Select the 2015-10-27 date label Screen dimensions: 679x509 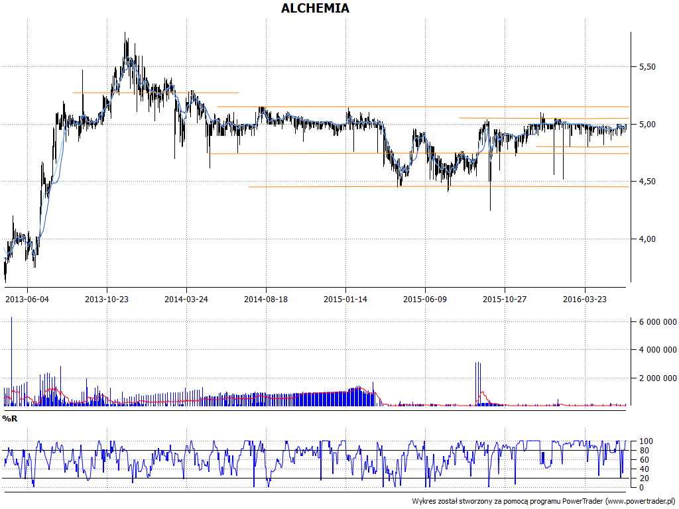[x=505, y=299]
